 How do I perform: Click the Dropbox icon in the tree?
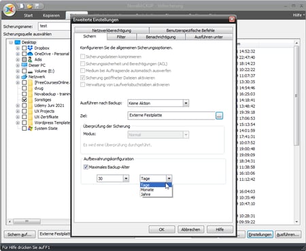[x=30, y=48]
